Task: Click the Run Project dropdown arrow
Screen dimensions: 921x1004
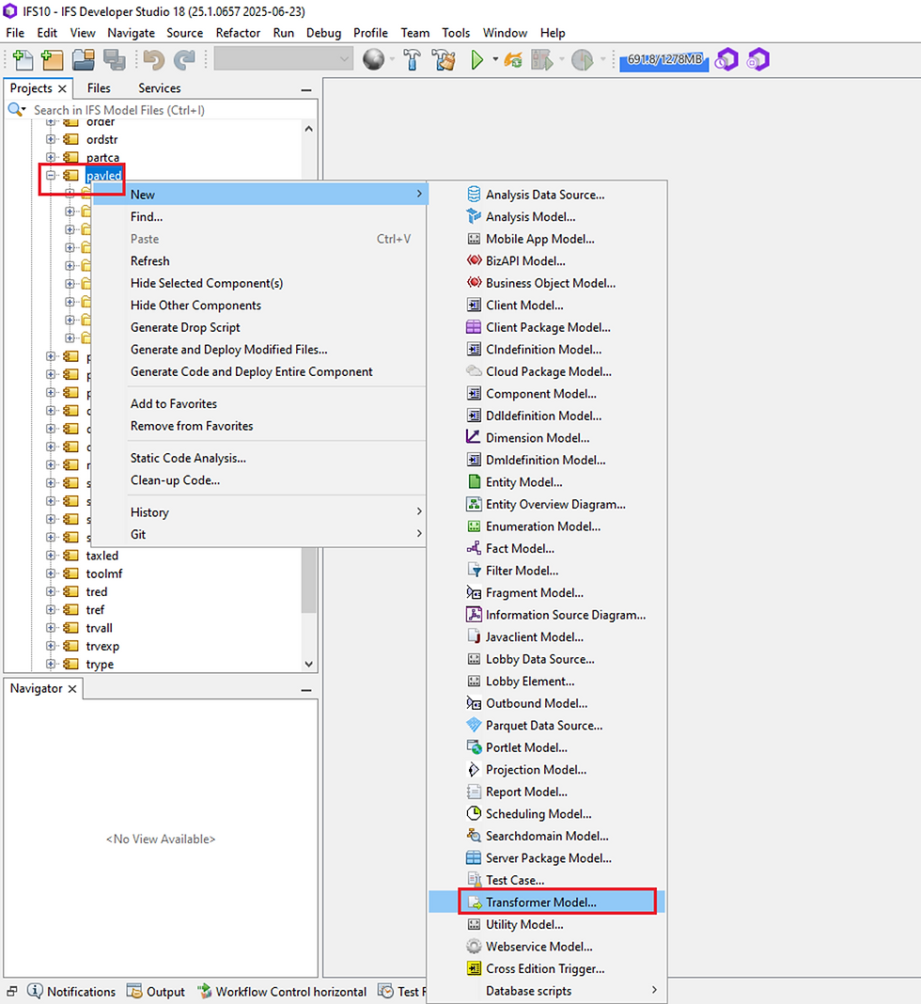Action: (x=494, y=59)
